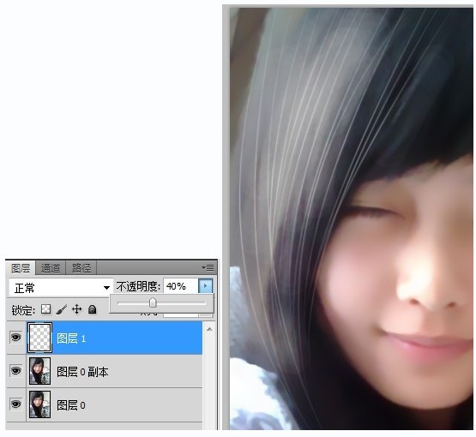
Task: Click the lock all padlock icon
Action: click(x=93, y=309)
